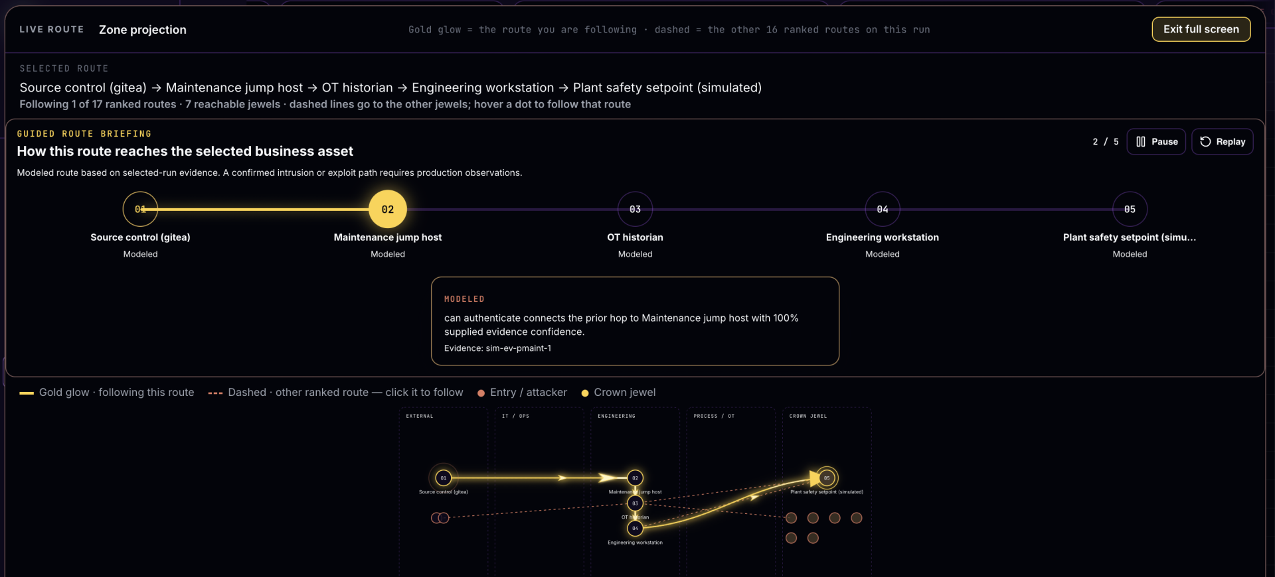Click the orange 'MODELED' tag in evidence card
1275x577 pixels.
(464, 299)
